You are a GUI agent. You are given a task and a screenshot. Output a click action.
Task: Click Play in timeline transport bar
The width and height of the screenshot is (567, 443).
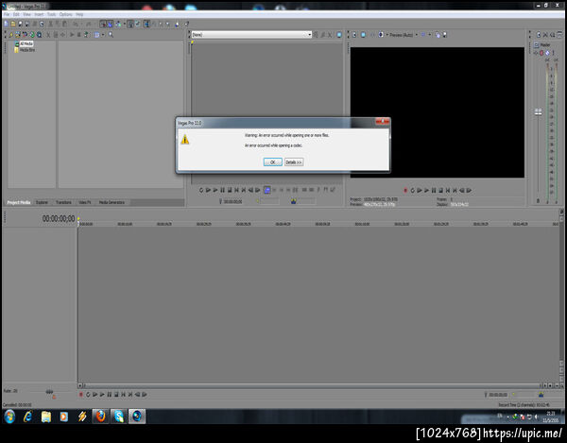click(x=102, y=394)
